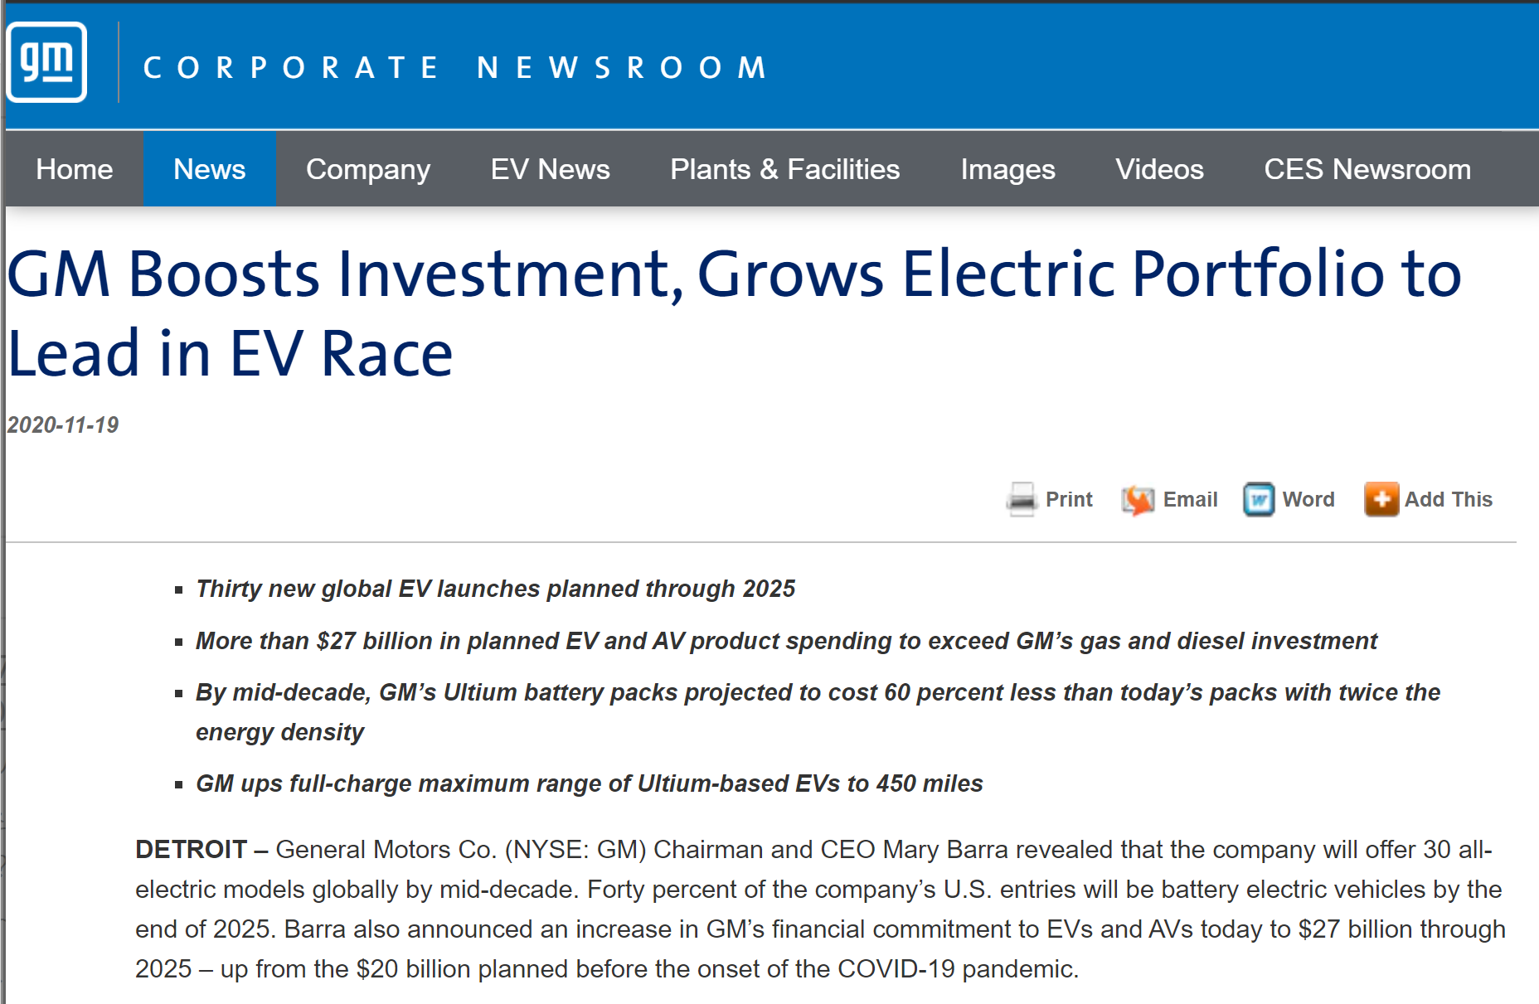This screenshot has height=1004, width=1539.
Task: Click the printer icon
Action: 1022,499
